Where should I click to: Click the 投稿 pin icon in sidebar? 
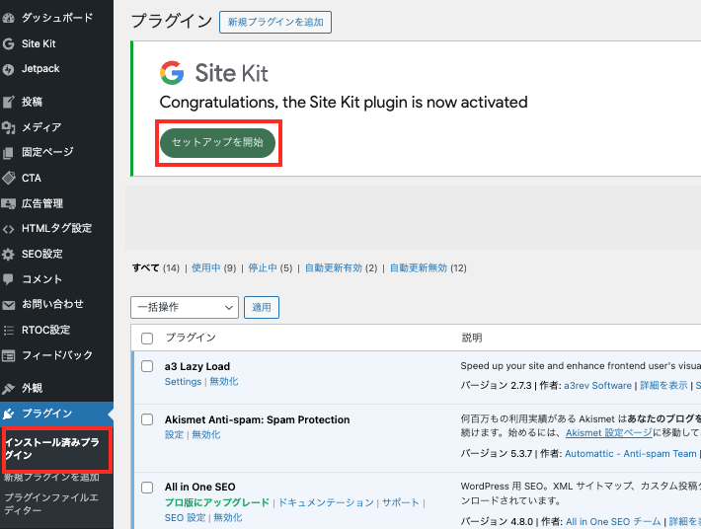pyautogui.click(x=8, y=102)
